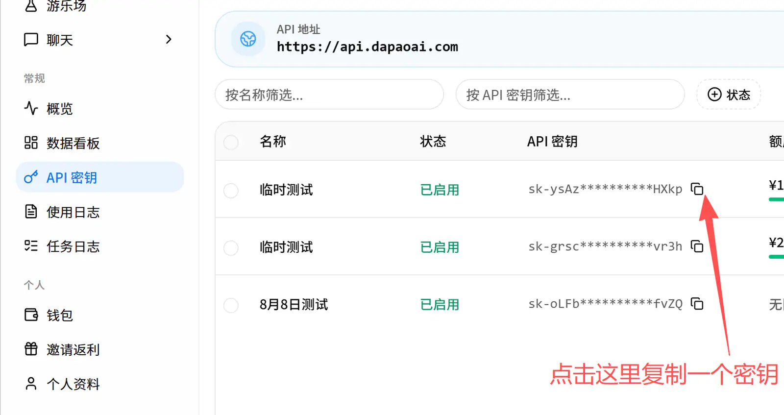
Task: Click the checklist icon for 任务日志
Action: (31, 245)
